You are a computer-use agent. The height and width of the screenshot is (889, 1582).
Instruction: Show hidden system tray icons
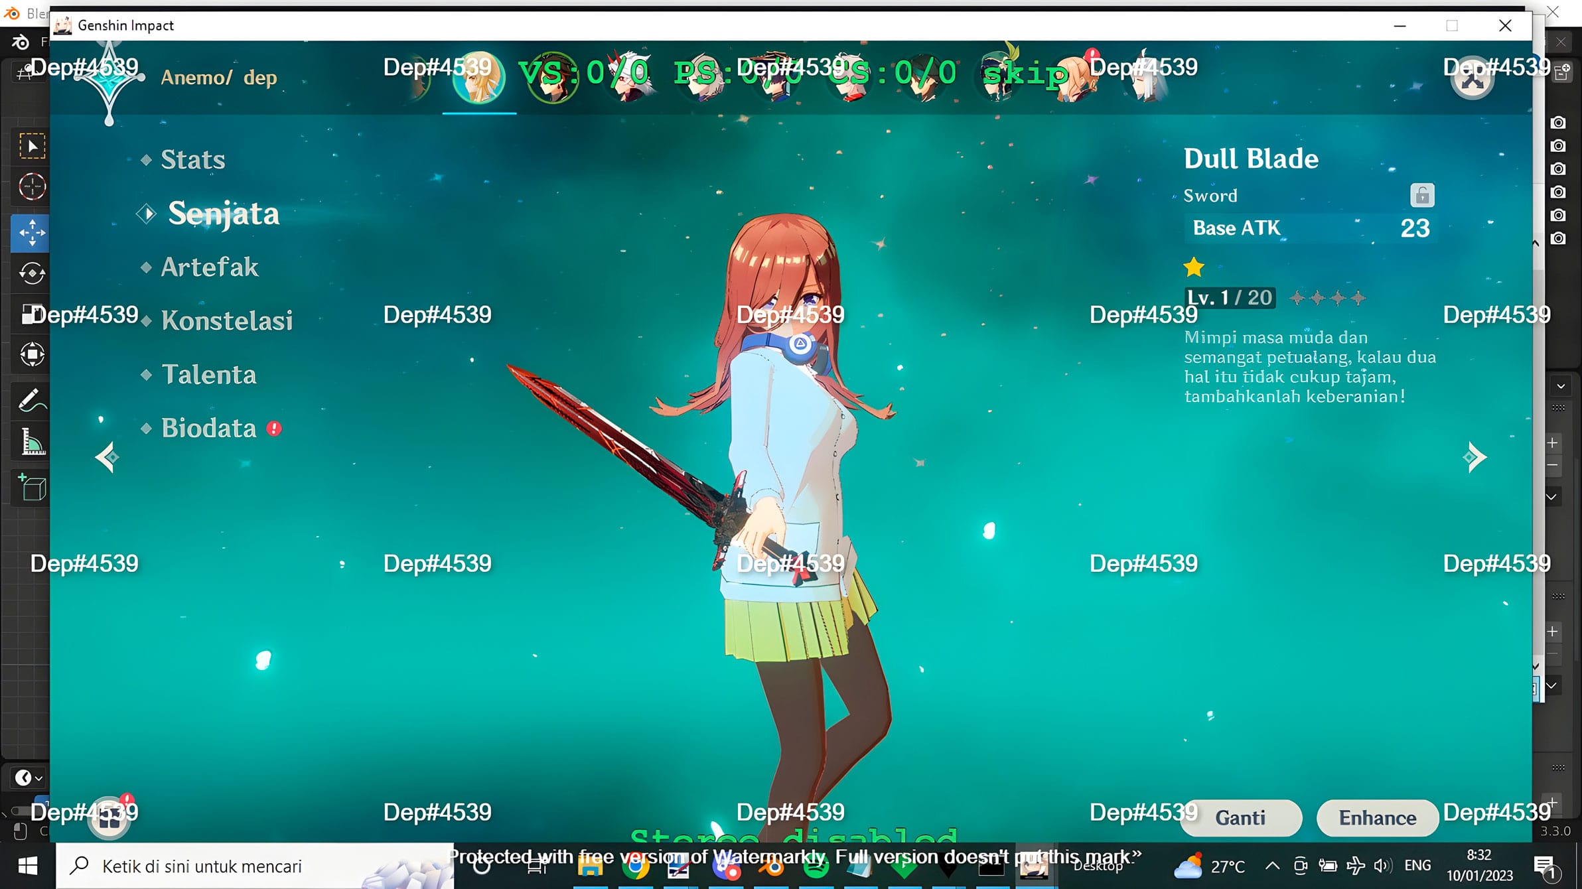click(x=1272, y=866)
